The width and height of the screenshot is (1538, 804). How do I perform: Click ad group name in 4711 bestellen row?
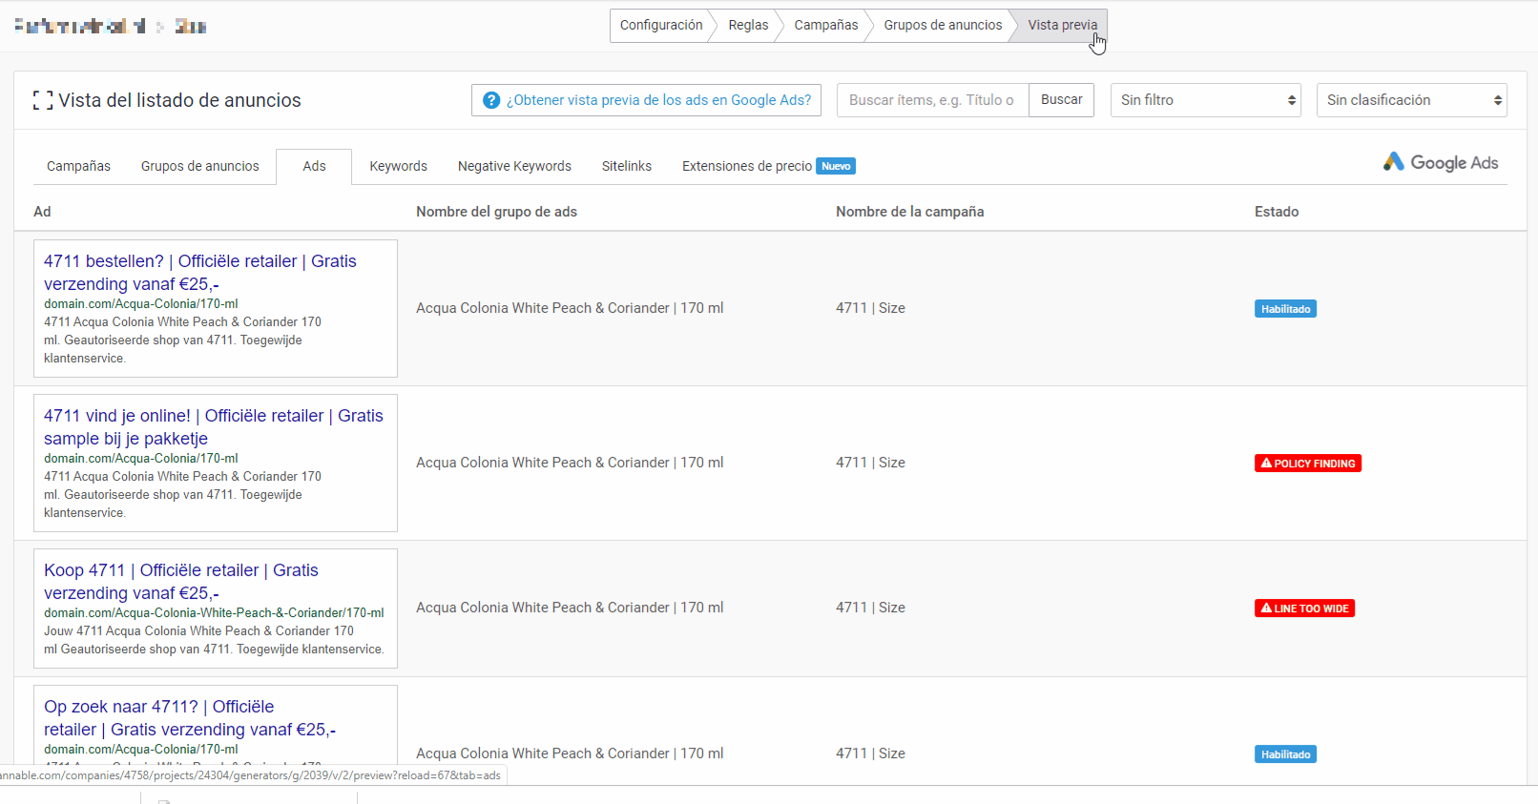pos(570,308)
